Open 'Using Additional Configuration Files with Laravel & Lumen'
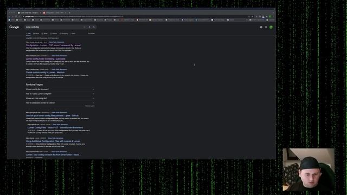The image size is (347, 195). 53,141
